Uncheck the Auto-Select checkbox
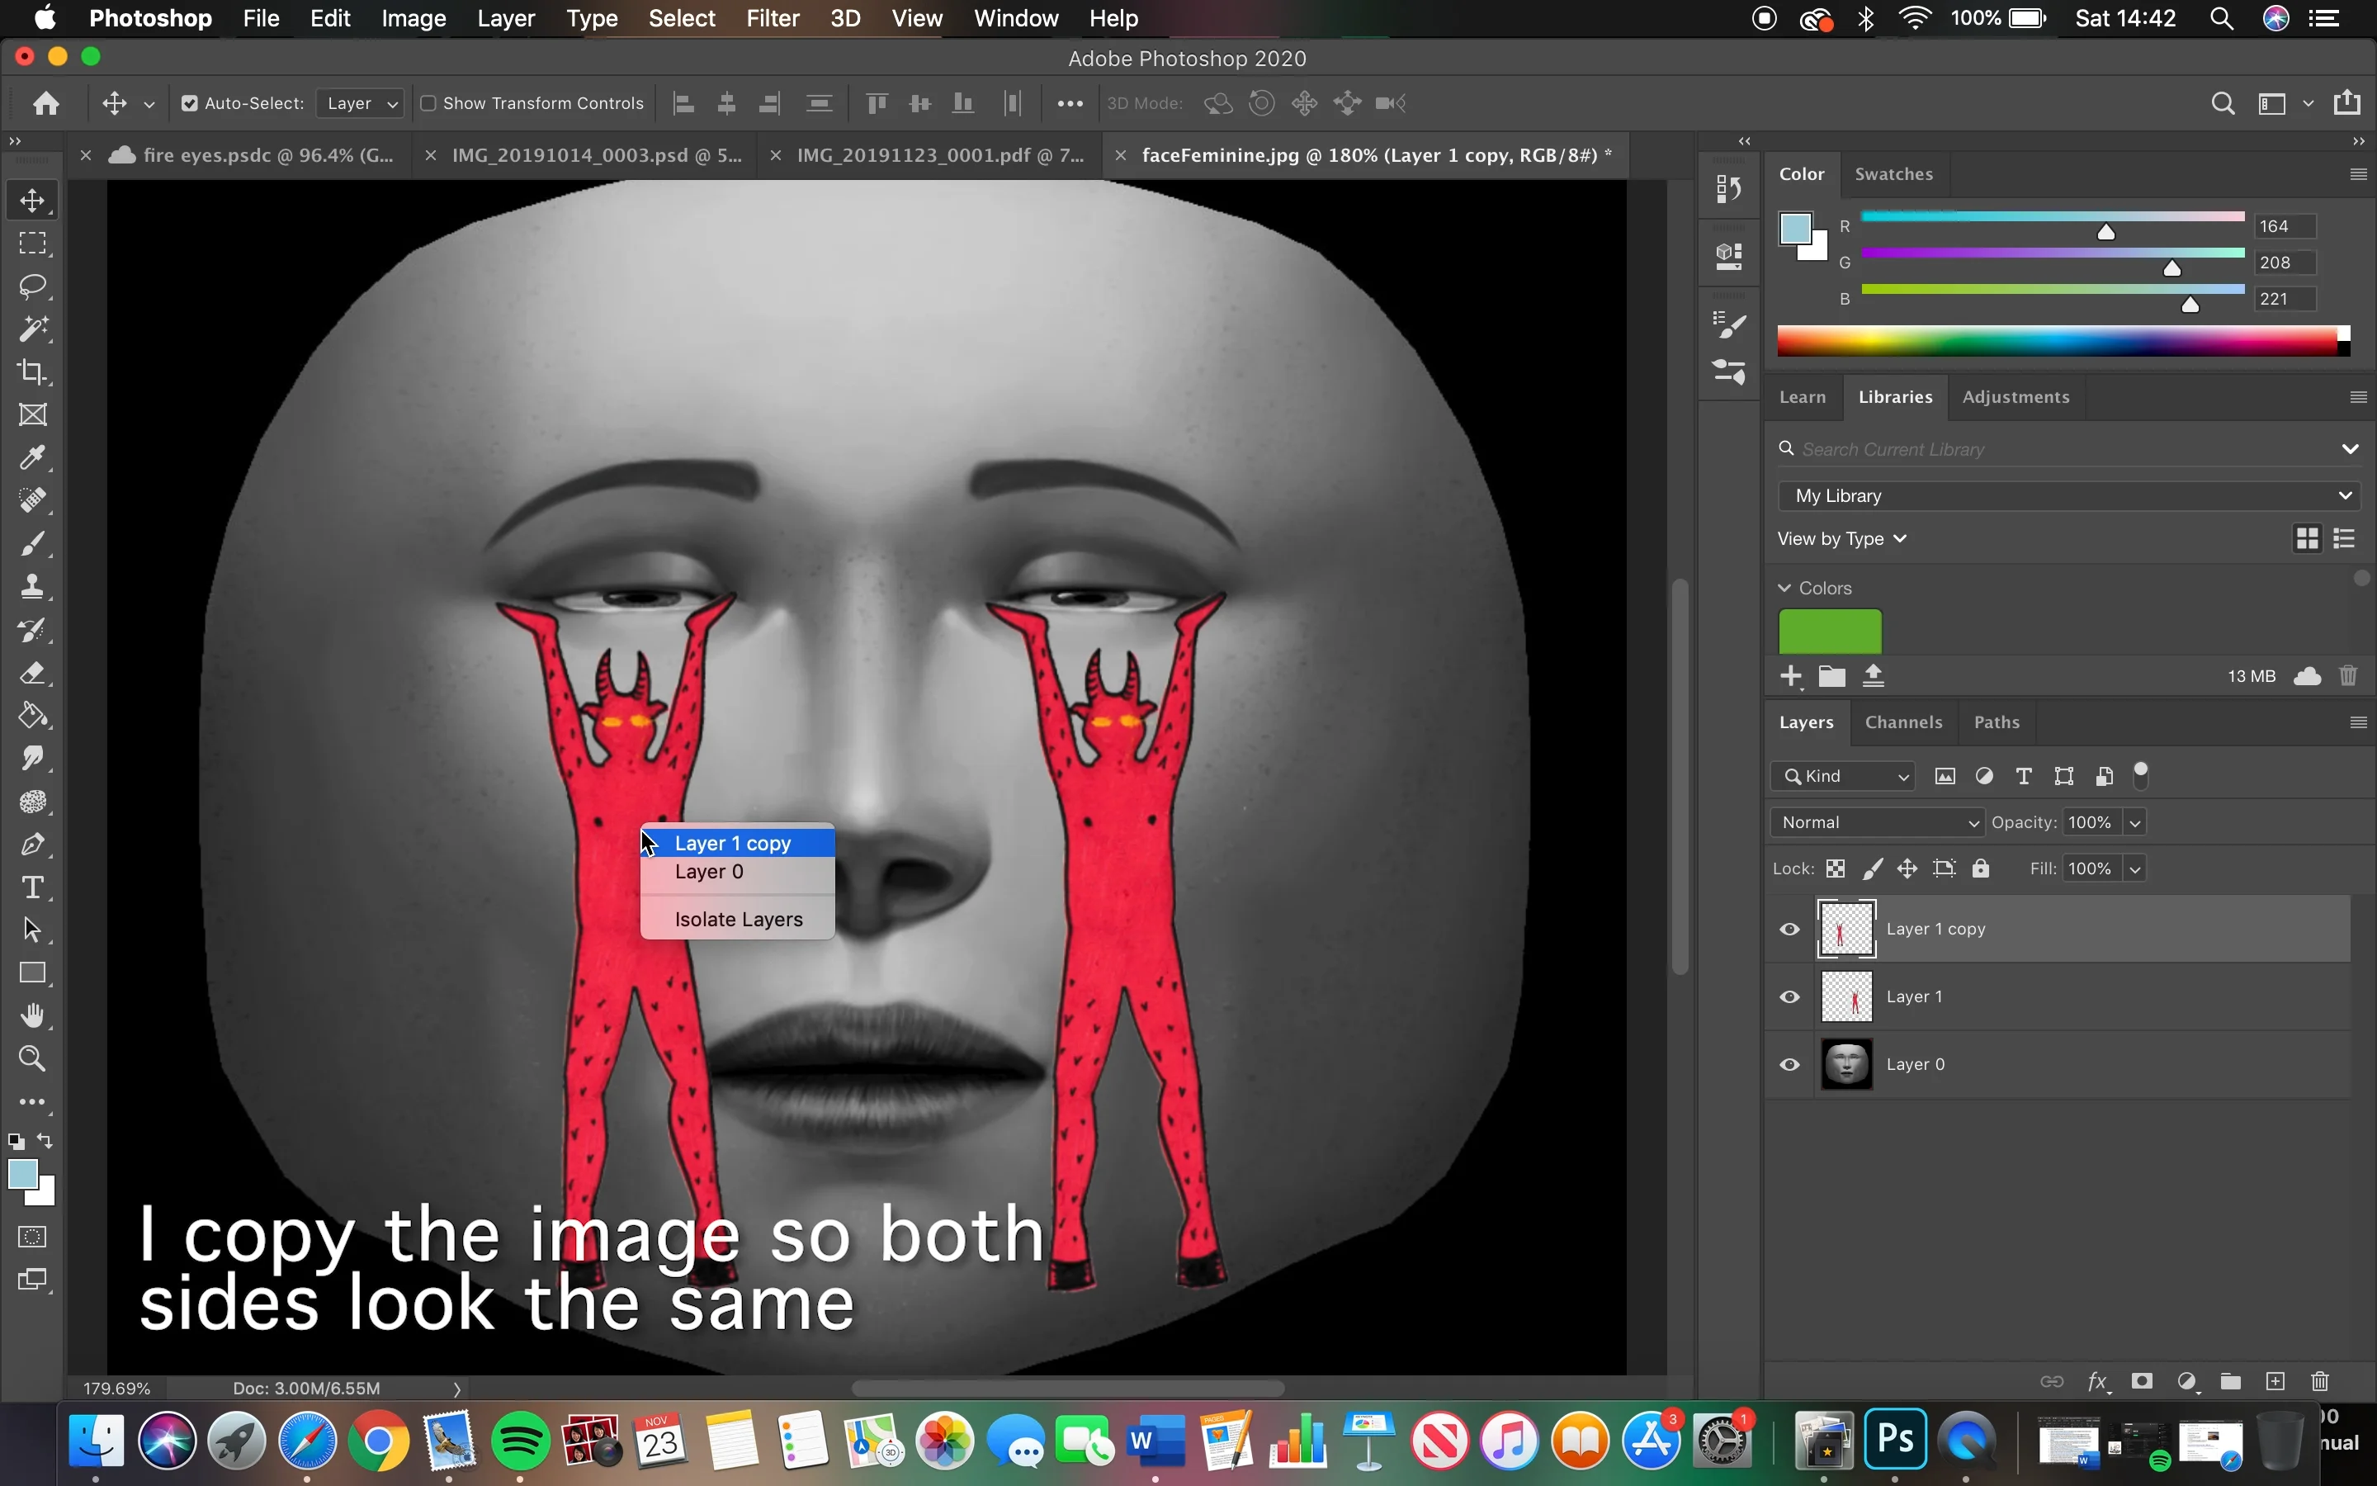Screen dimensions: 2377x1486 [x=190, y=103]
